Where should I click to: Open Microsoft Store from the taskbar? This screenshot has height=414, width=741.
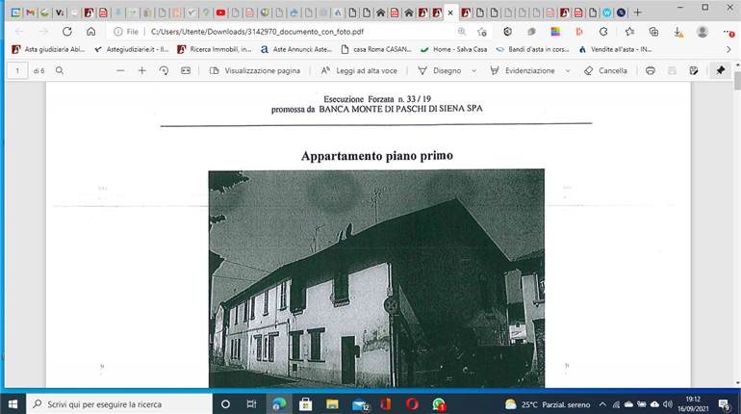point(305,404)
